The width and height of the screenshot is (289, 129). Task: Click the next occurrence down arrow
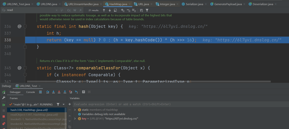110,10
